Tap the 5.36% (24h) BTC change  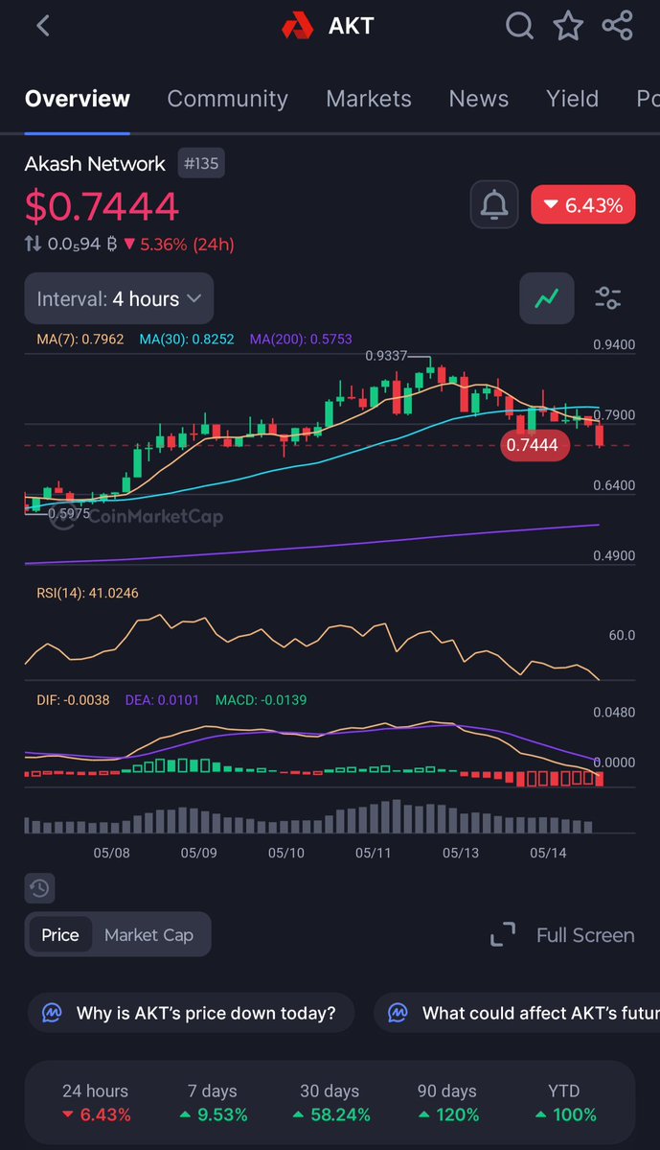click(x=179, y=245)
